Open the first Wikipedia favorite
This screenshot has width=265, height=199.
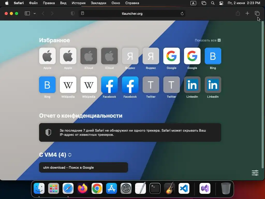pyautogui.click(x=68, y=85)
